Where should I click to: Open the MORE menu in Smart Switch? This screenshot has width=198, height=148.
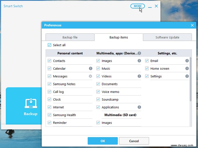[x=138, y=6]
